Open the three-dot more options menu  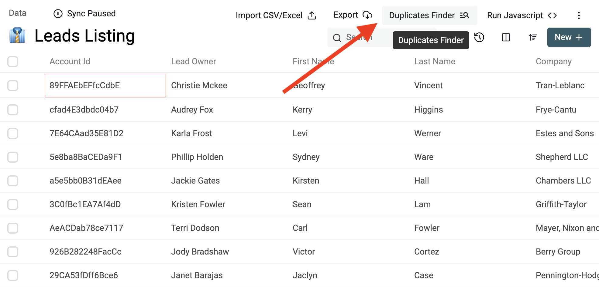pos(579,15)
